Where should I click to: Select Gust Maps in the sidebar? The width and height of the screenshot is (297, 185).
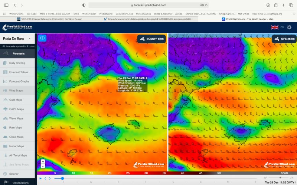[16, 100]
